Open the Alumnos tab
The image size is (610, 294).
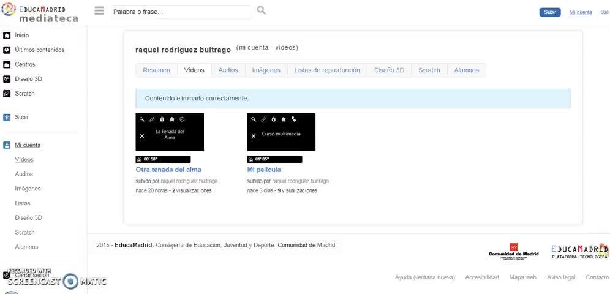tap(467, 70)
